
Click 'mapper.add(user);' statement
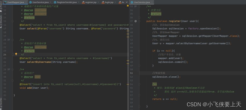coord(171,58)
